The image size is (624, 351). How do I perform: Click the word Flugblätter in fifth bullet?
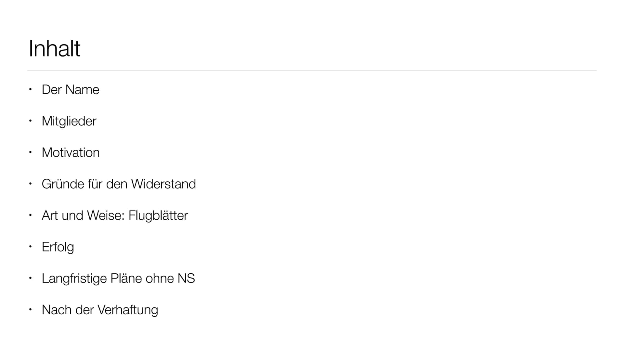tap(158, 215)
